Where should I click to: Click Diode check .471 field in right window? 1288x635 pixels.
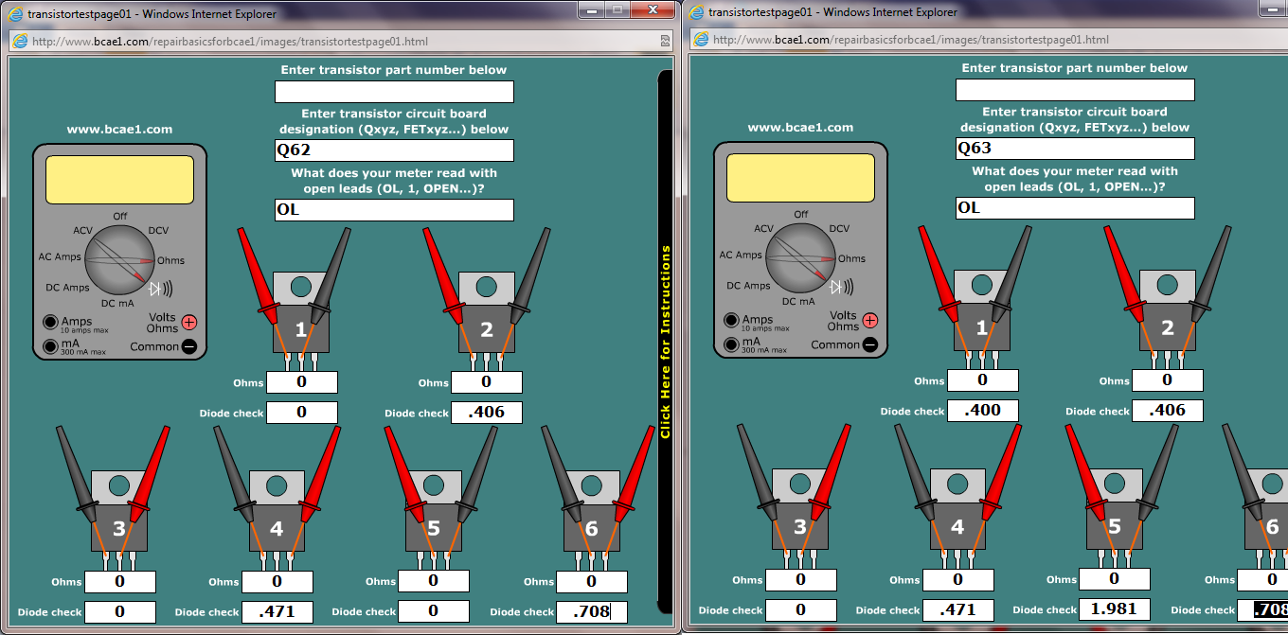958,610
